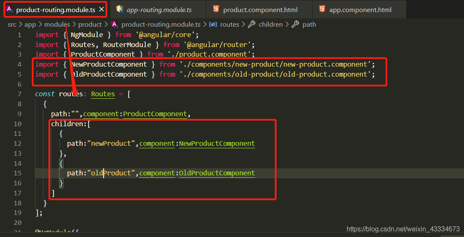
Task: Click closing '];' on line 19
Action: point(39,213)
